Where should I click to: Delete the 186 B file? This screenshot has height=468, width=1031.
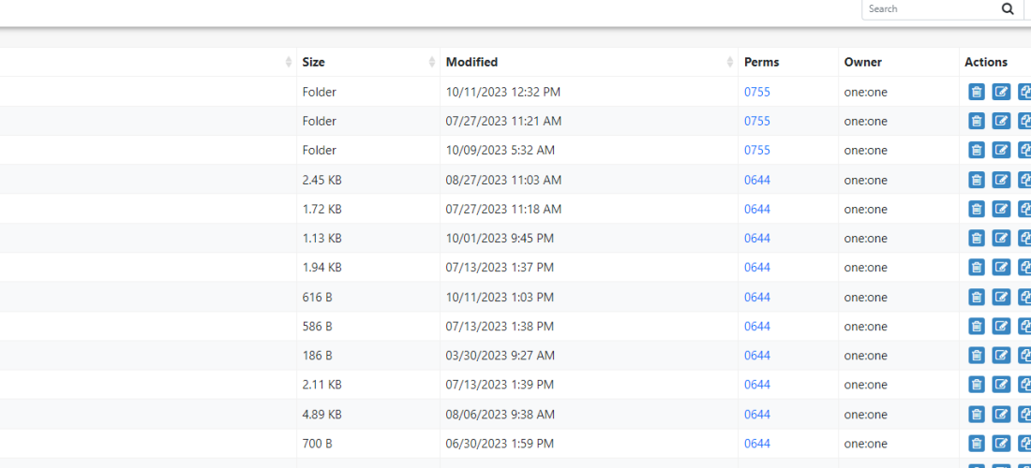click(977, 355)
